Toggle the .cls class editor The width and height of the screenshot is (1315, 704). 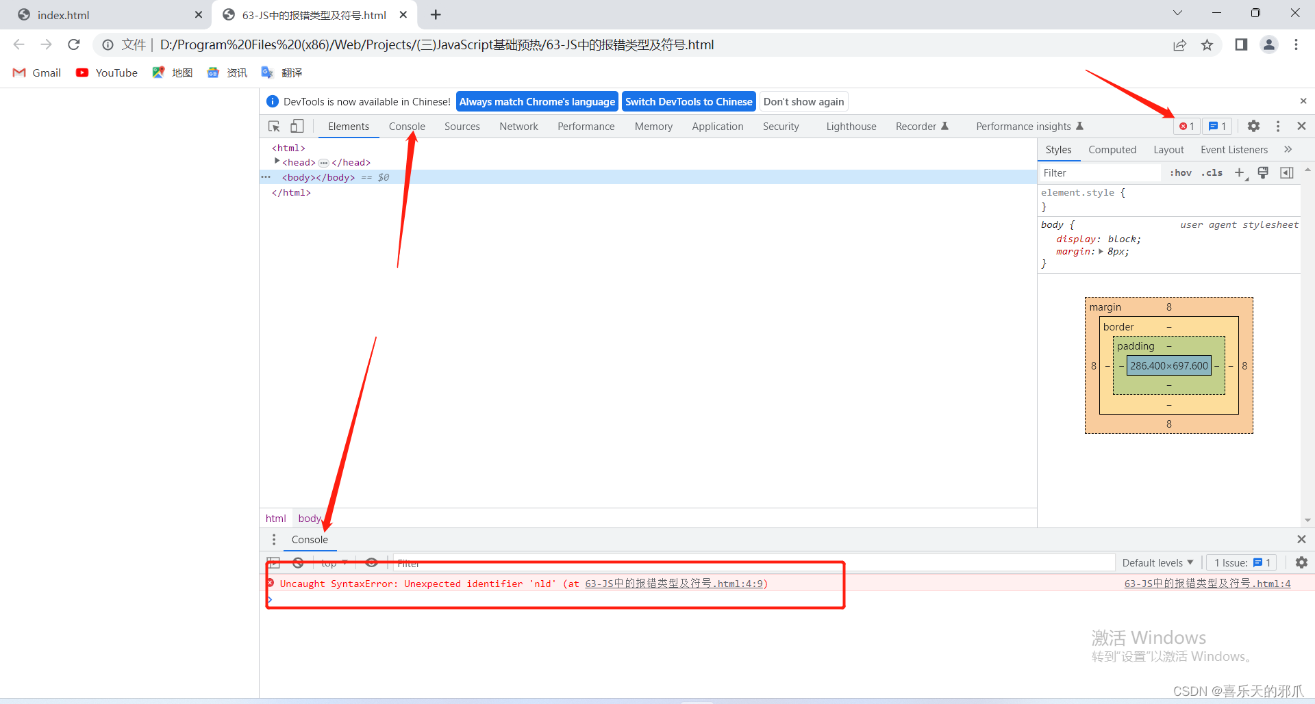pos(1212,173)
